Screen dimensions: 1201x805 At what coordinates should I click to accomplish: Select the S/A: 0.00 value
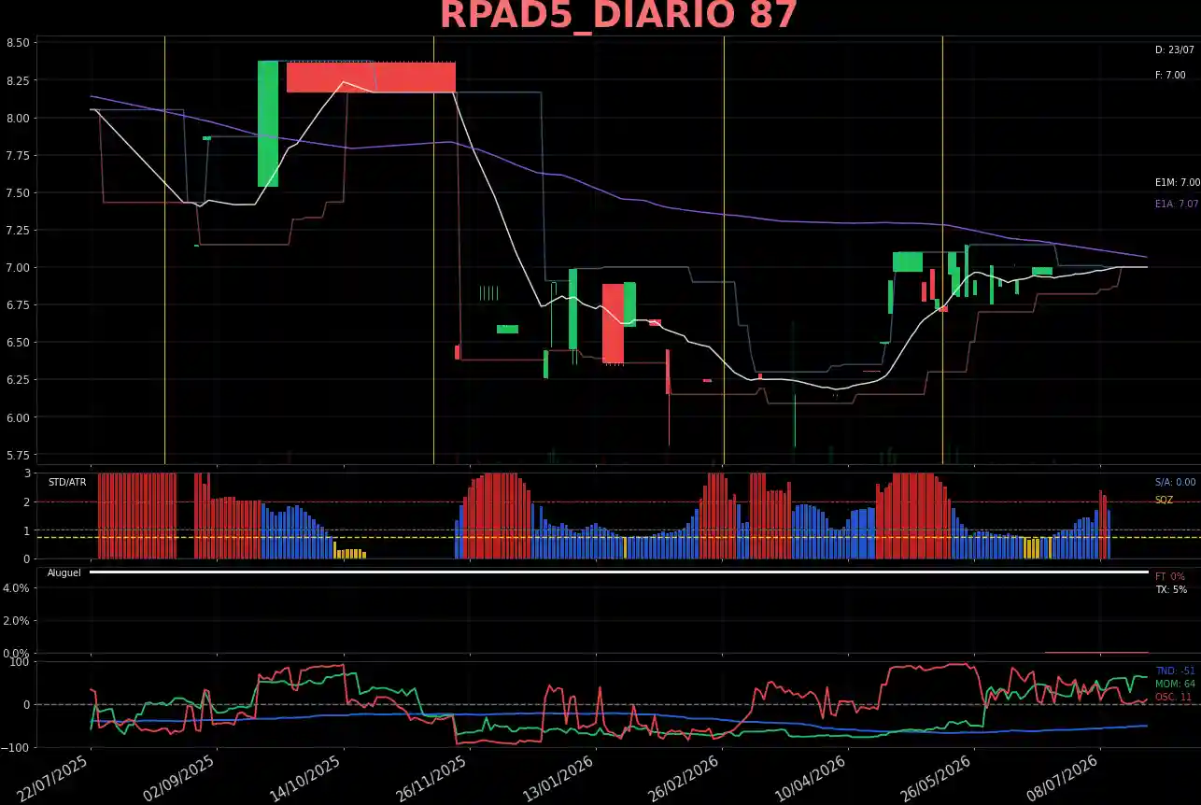(1175, 483)
